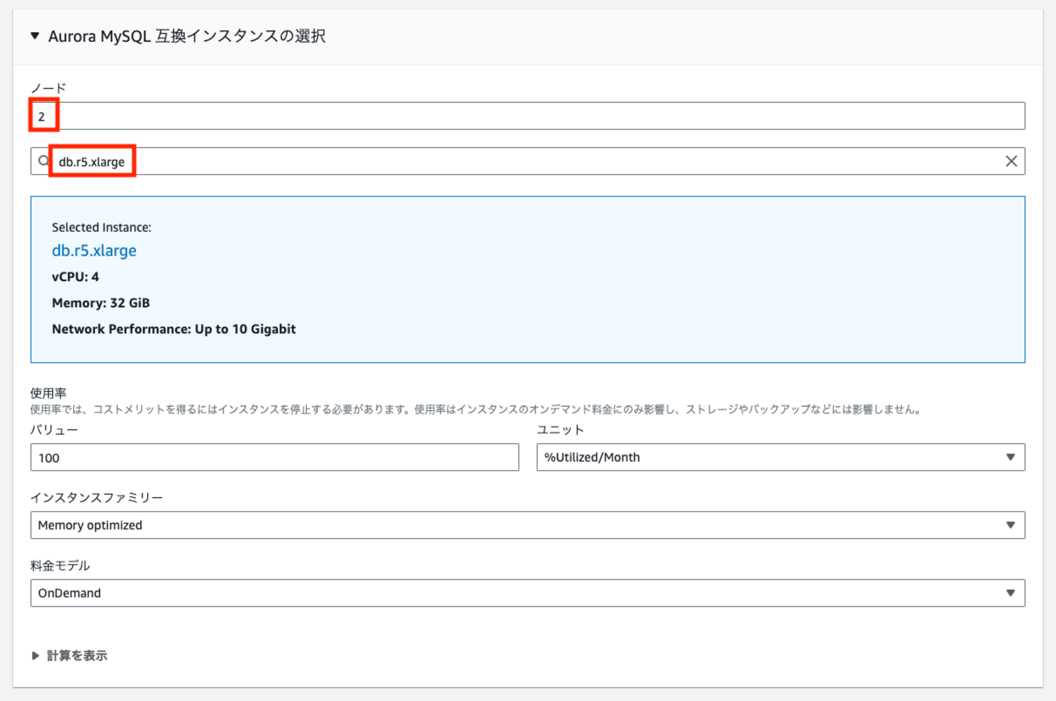Image resolution: width=1056 pixels, height=701 pixels.
Task: Click the 料金モデル label
Action: point(60,565)
